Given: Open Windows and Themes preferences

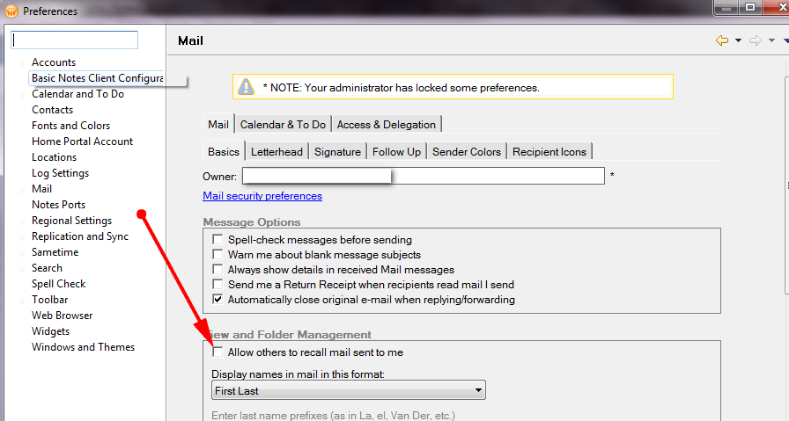Looking at the screenshot, I should [83, 347].
